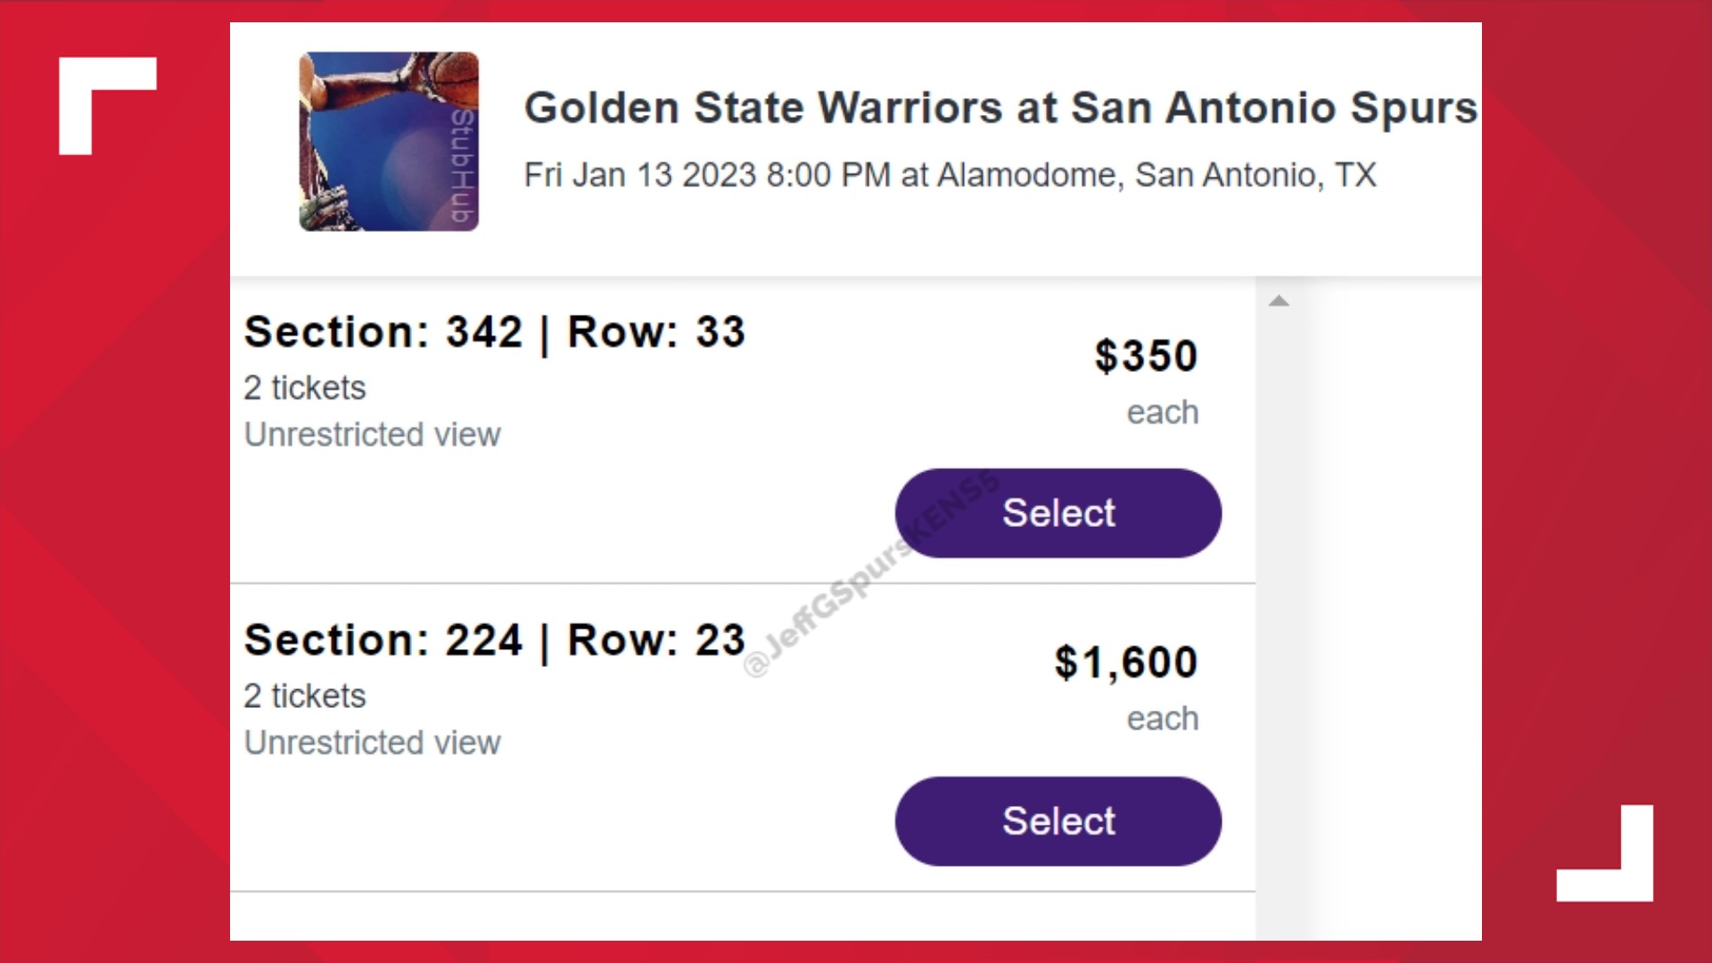Open the first listing row details
The image size is (1712, 963).
pos(624,383)
